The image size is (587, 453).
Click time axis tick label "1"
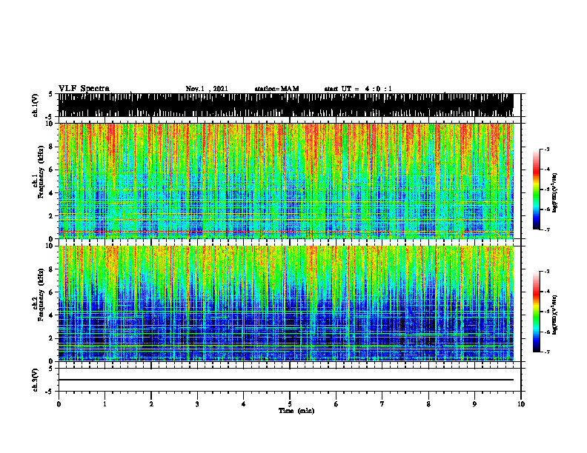105,404
